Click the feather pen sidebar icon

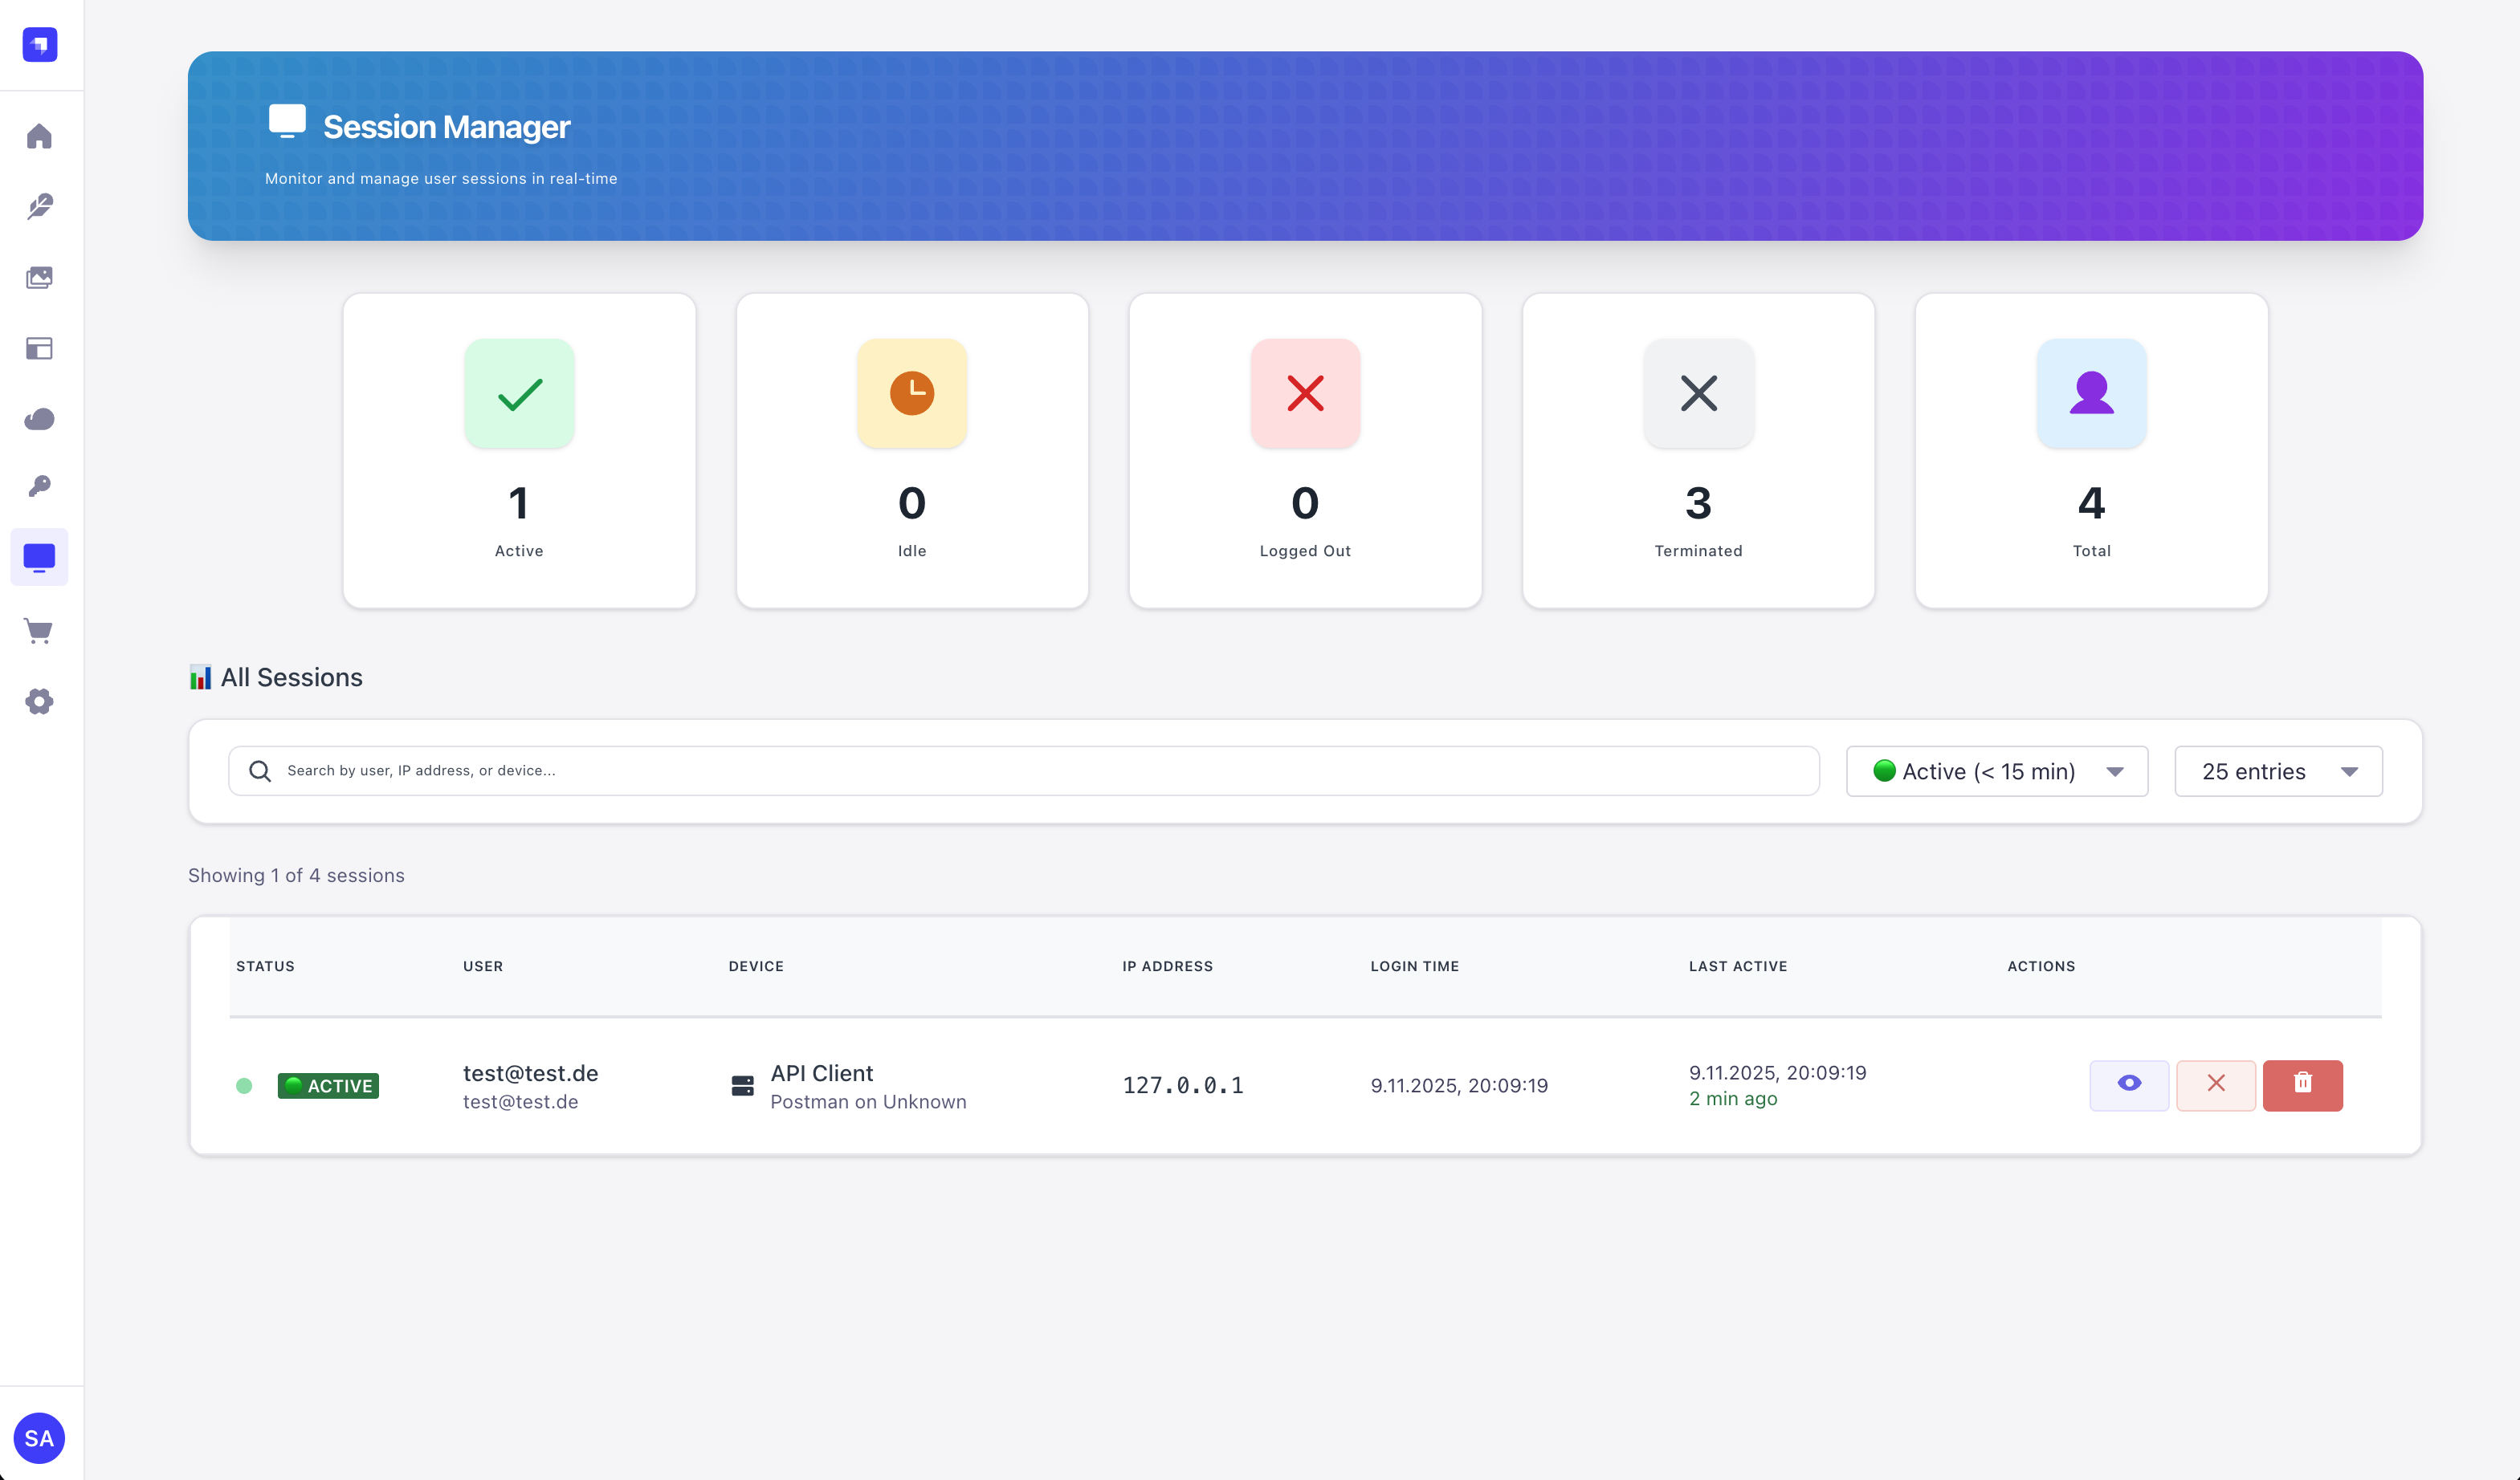point(39,207)
